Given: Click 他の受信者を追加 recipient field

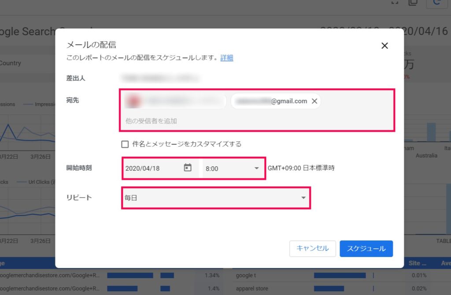Looking at the screenshot, I should pos(151,121).
